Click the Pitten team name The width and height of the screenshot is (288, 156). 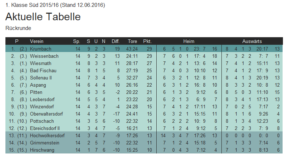click(36, 92)
